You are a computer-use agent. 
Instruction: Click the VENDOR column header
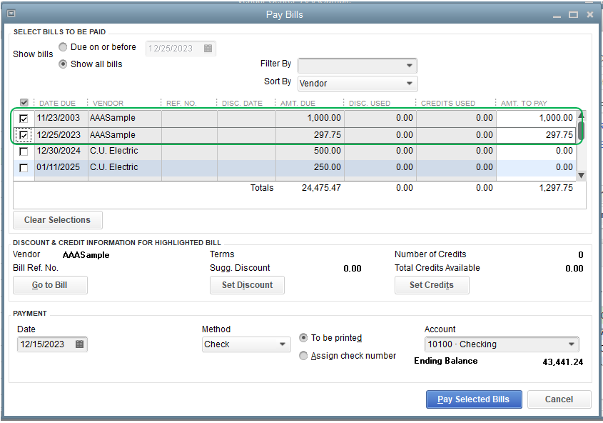[107, 102]
